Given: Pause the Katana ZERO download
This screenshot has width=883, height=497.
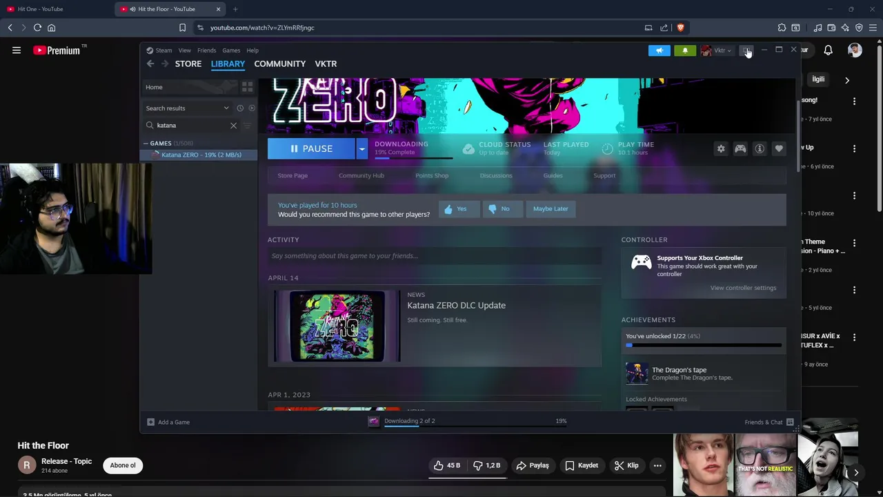Looking at the screenshot, I should [312, 148].
